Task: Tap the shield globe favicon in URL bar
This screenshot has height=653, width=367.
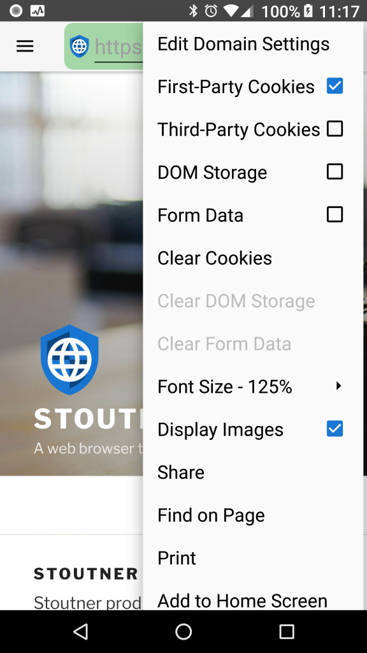Action: click(79, 46)
